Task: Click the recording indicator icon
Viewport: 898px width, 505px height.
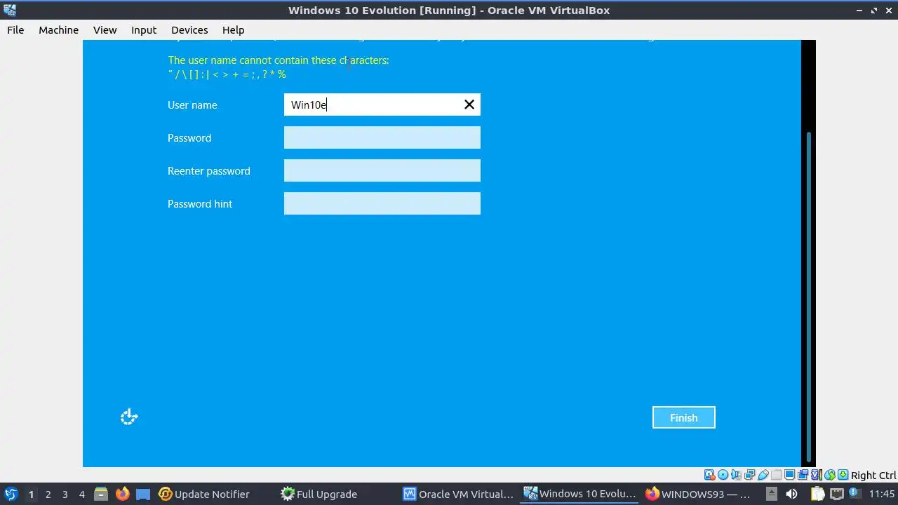Action: (803, 475)
